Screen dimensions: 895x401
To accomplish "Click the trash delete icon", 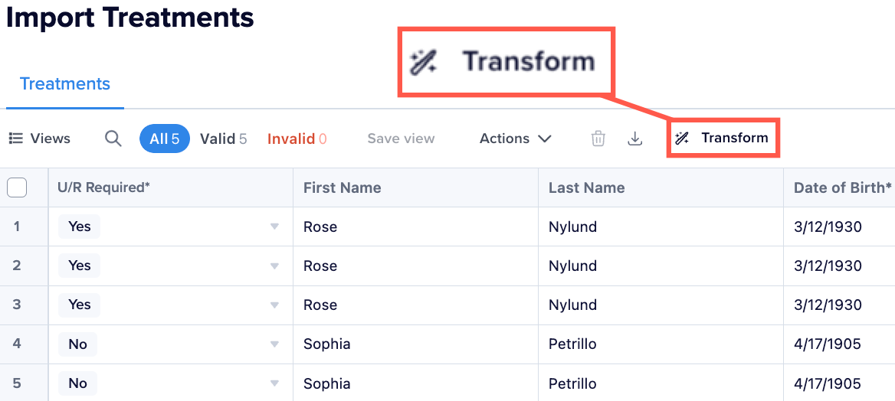I will click(598, 139).
